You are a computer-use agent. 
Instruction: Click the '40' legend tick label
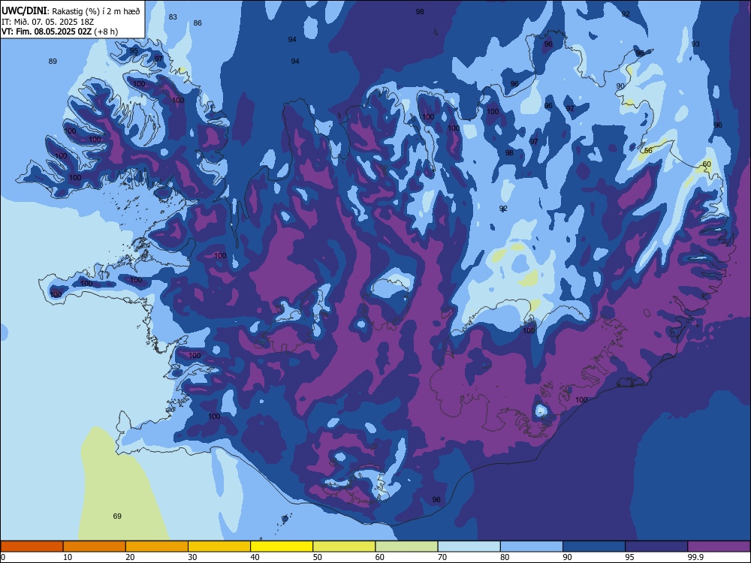255,557
